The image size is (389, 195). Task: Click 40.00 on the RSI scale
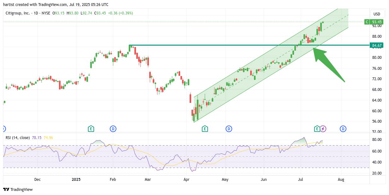(x=377, y=162)
